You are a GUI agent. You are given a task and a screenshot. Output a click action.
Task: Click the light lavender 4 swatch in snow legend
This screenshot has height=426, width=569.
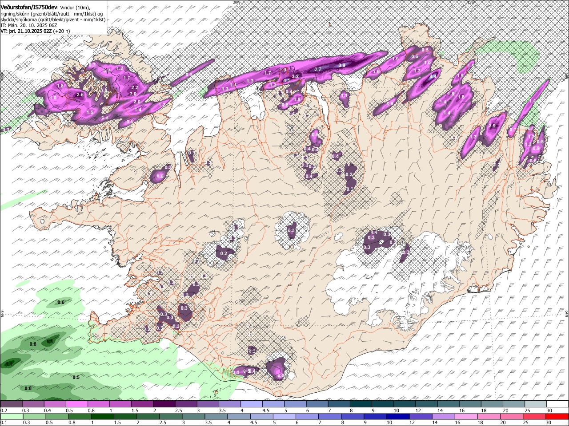pos(252,404)
